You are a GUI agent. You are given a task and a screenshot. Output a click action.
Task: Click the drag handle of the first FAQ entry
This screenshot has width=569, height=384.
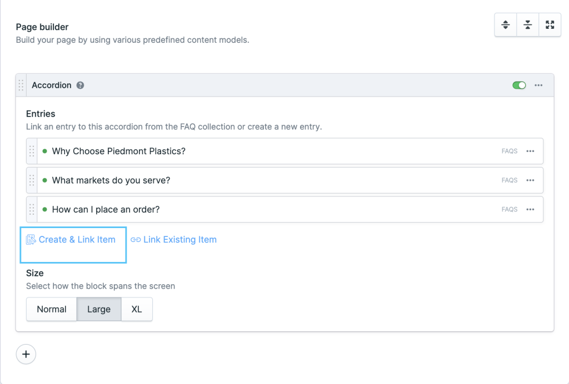click(x=32, y=151)
